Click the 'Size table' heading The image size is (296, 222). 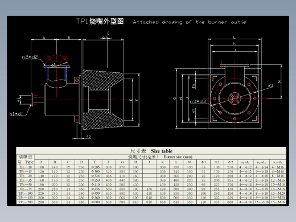click(162, 151)
